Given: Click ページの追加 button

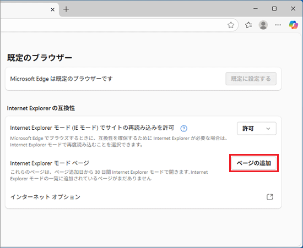Looking at the screenshot, I should (x=254, y=163).
